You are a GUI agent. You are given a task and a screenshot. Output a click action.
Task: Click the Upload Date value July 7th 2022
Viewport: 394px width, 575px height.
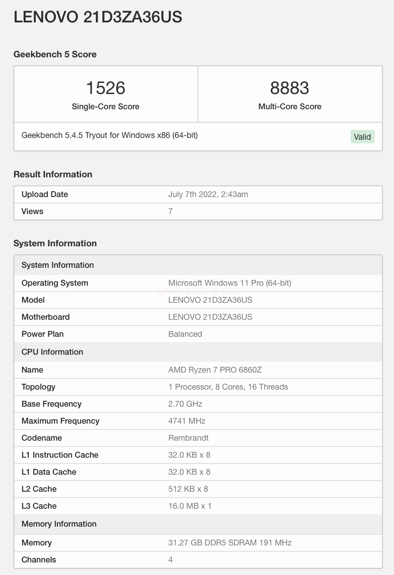click(x=208, y=194)
